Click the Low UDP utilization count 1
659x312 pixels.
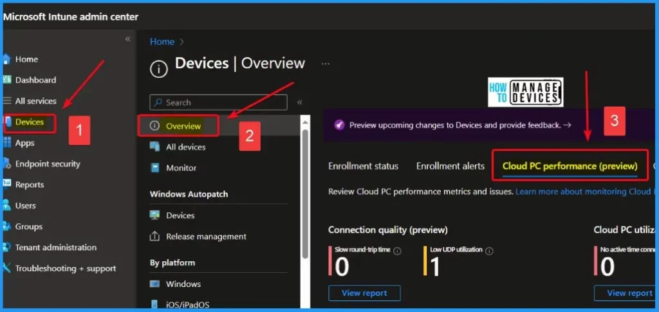tap(435, 268)
